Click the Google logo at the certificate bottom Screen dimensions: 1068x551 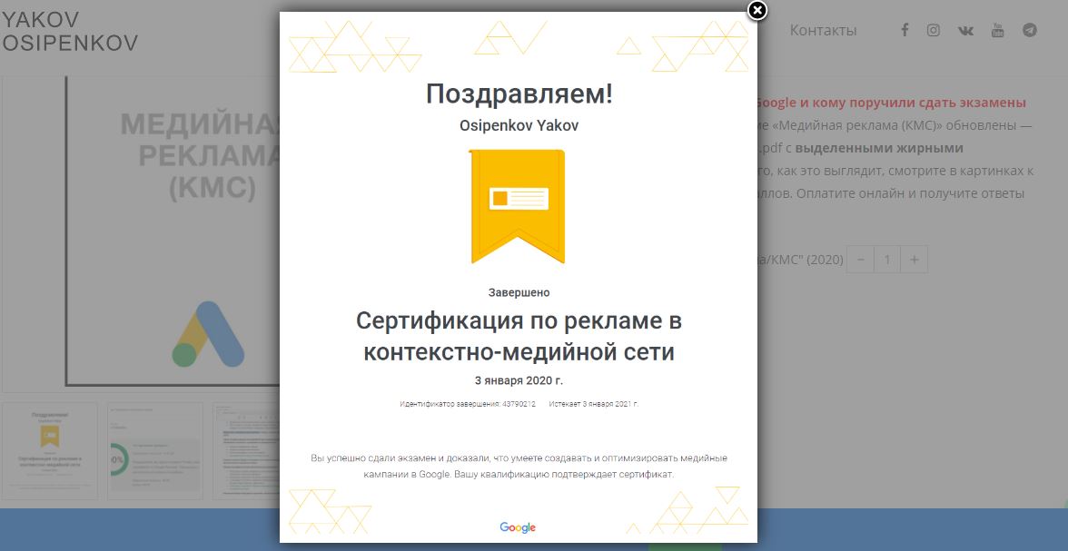pyautogui.click(x=517, y=526)
